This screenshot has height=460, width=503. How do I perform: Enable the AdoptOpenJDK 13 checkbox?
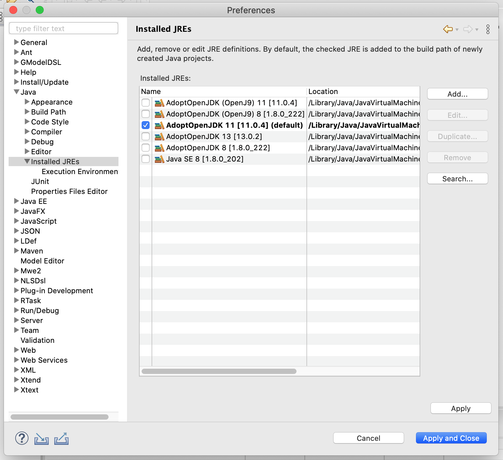[146, 137]
